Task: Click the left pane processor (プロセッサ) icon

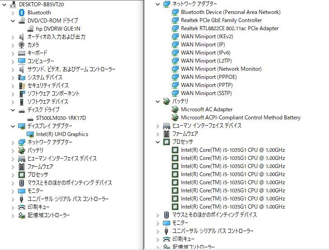Action: 22,175
